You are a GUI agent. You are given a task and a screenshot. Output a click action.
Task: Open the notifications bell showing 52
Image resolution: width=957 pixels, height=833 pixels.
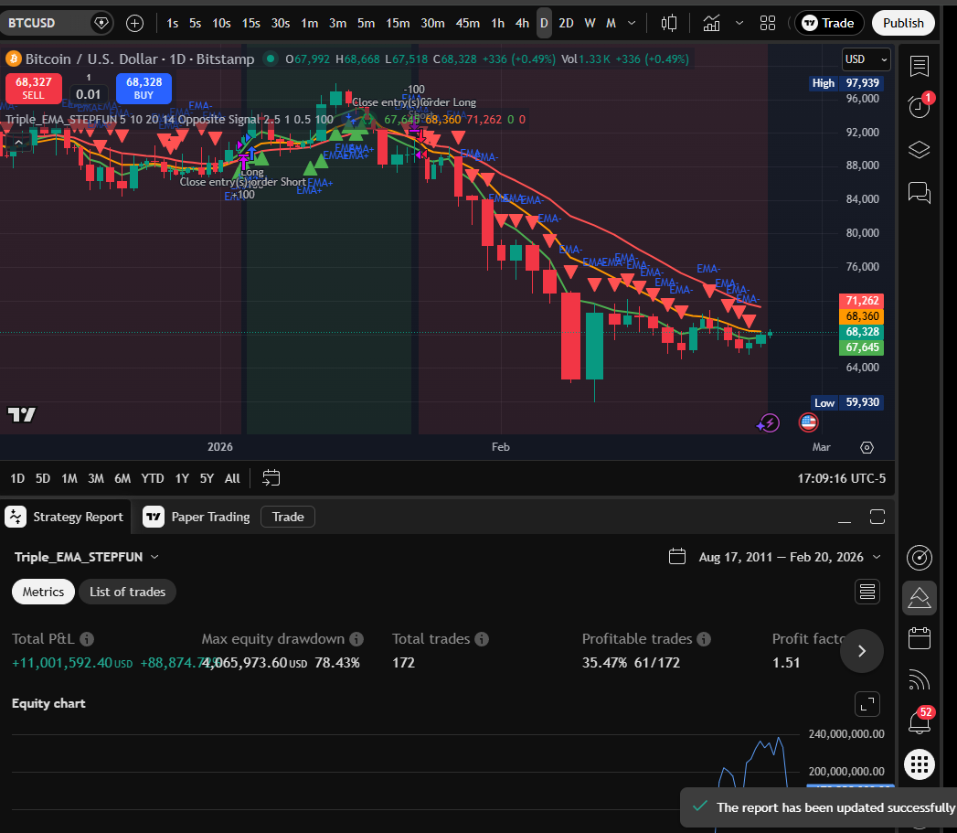tap(918, 722)
